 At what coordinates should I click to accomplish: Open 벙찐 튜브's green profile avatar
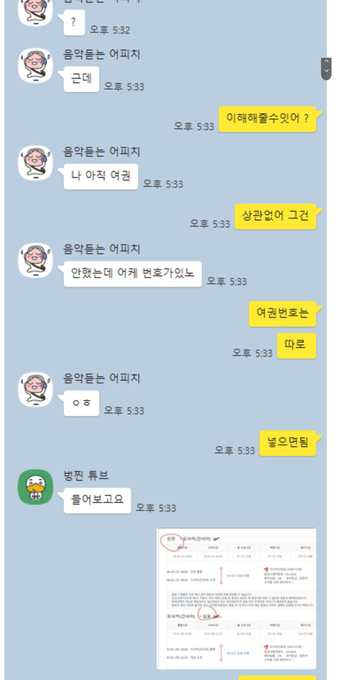(35, 487)
